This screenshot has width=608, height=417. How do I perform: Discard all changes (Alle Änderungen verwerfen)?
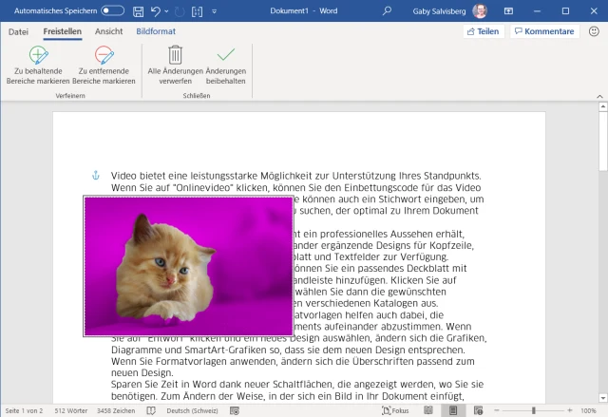point(175,65)
